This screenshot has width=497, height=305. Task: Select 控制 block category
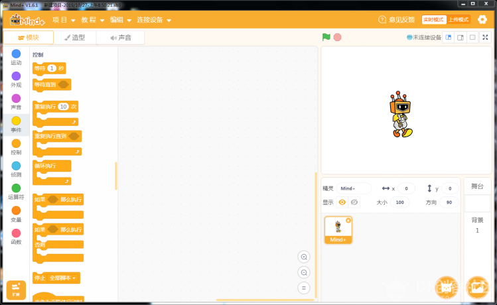coord(16,147)
